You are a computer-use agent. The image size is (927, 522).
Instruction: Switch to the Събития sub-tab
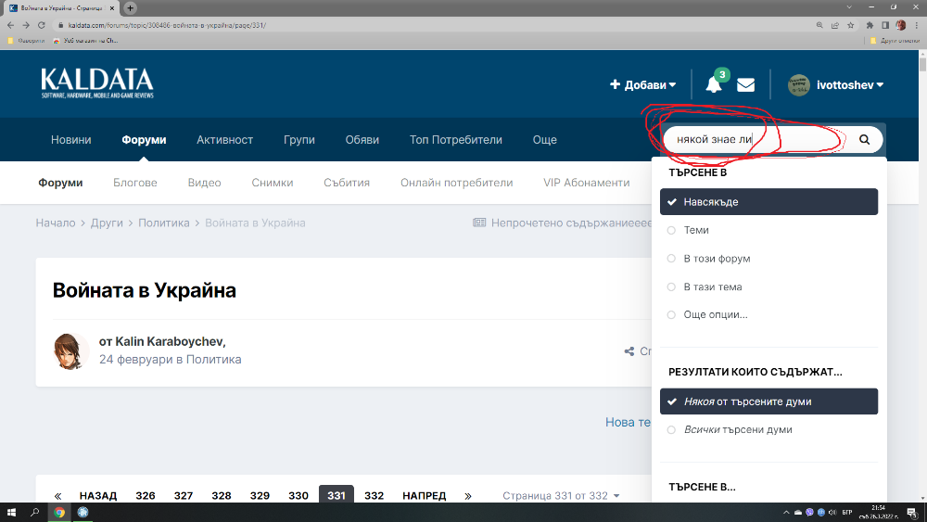[x=347, y=183]
